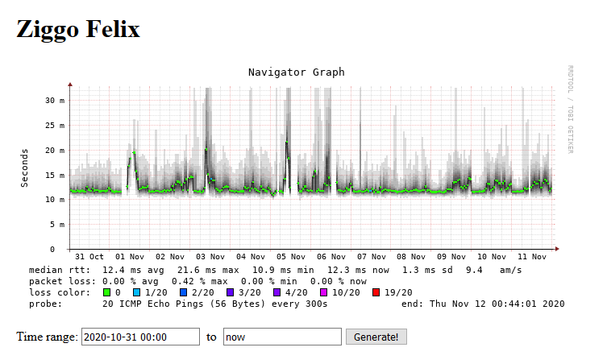Viewport: 607px width, 364px height.
Task: Click the 'Seconds' y-axis title
Action: [24, 168]
